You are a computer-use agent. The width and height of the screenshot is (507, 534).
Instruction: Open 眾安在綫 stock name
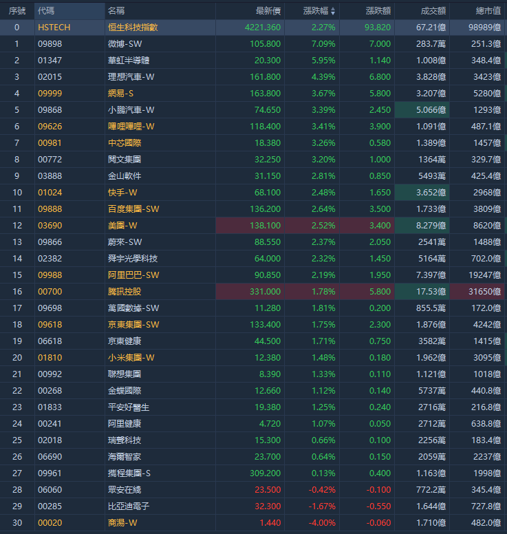pos(125,490)
